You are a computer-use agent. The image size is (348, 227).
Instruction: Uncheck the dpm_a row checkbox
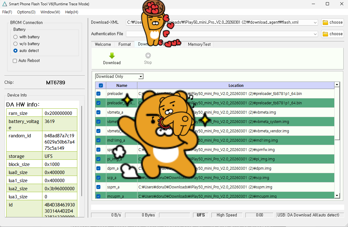click(x=99, y=168)
